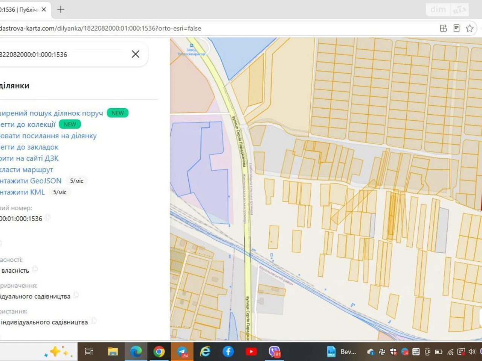Open a new browser tab with the plus button
Viewport: 482px width, 361px height.
point(61,9)
